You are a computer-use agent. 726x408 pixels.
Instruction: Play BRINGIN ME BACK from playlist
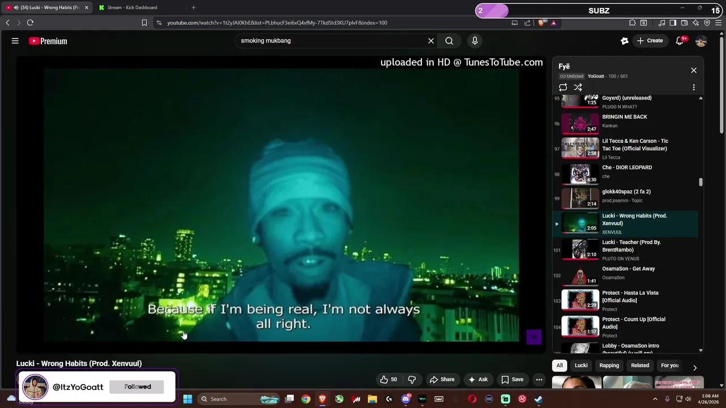625,123
